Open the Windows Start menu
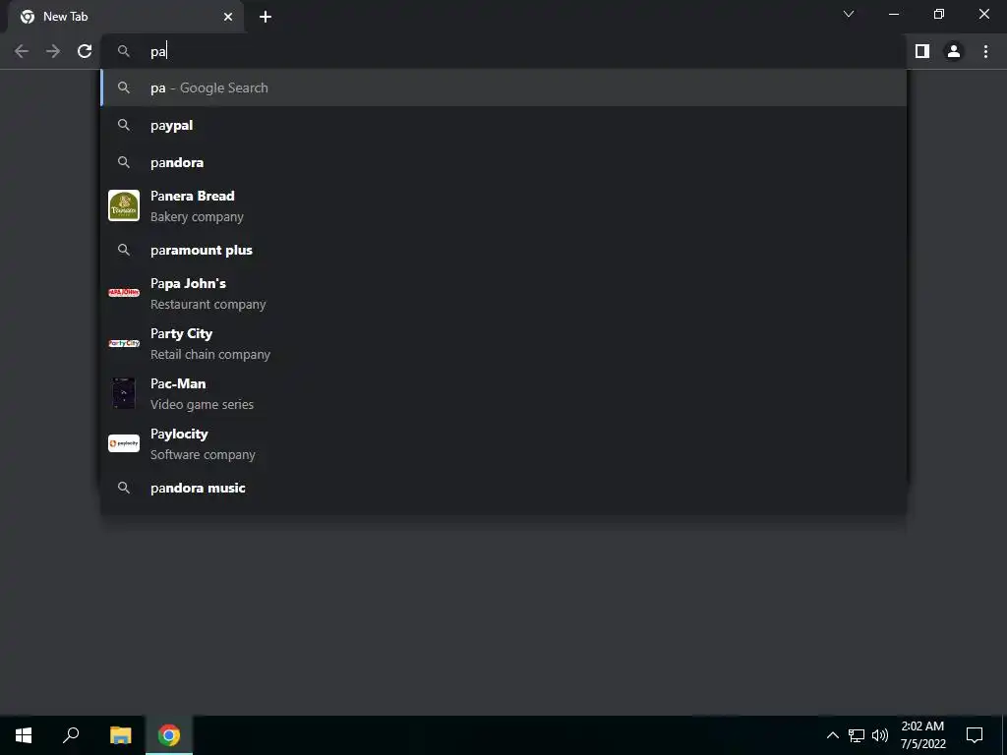The width and height of the screenshot is (1007, 755). click(24, 735)
